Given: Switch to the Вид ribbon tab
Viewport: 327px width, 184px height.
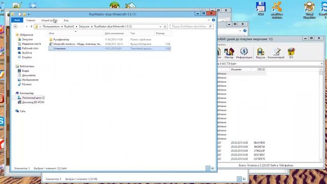Looking at the screenshot, I should coord(66,20).
